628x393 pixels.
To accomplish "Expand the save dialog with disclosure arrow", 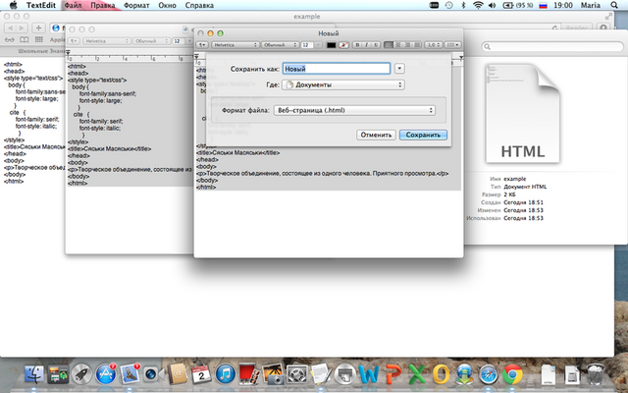I will coord(399,69).
